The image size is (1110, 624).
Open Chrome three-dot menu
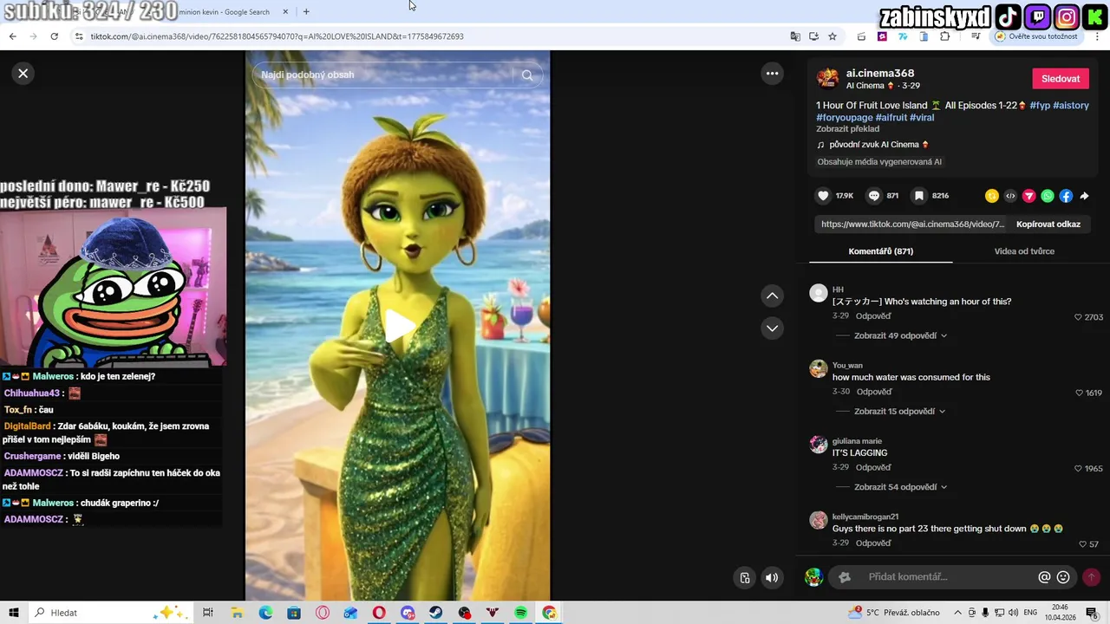click(x=1097, y=36)
